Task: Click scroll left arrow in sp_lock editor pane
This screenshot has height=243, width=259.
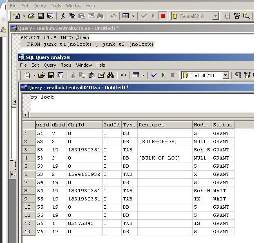Action: pyautogui.click(x=26, y=115)
